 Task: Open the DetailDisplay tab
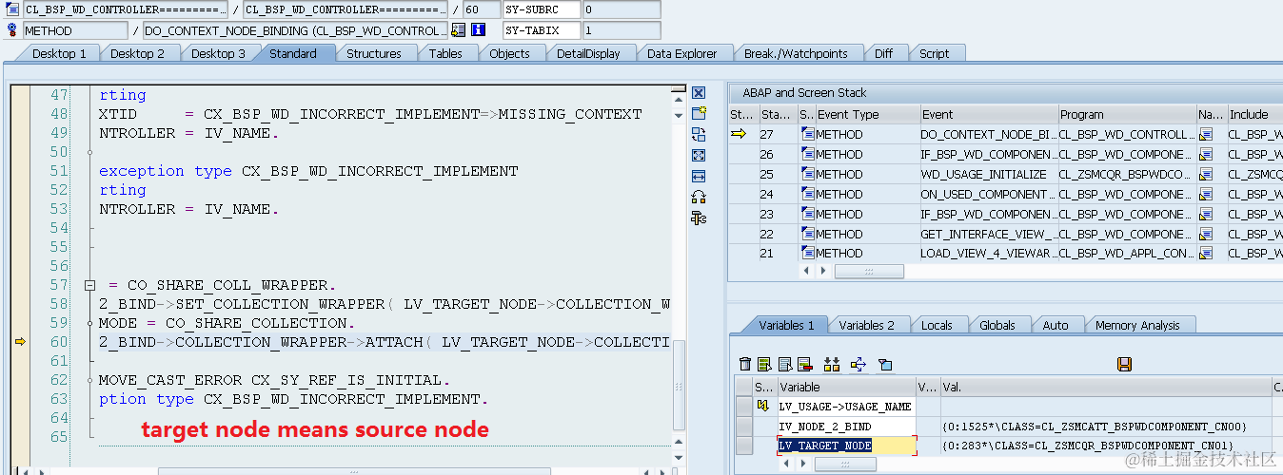point(588,53)
